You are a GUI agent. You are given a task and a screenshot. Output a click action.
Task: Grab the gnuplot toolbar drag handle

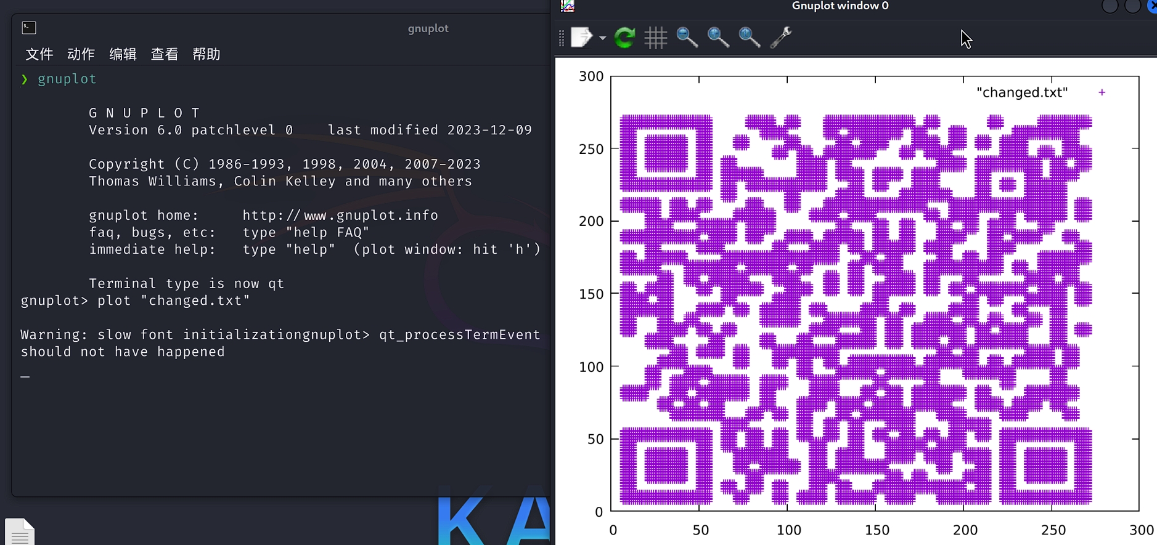coord(561,38)
